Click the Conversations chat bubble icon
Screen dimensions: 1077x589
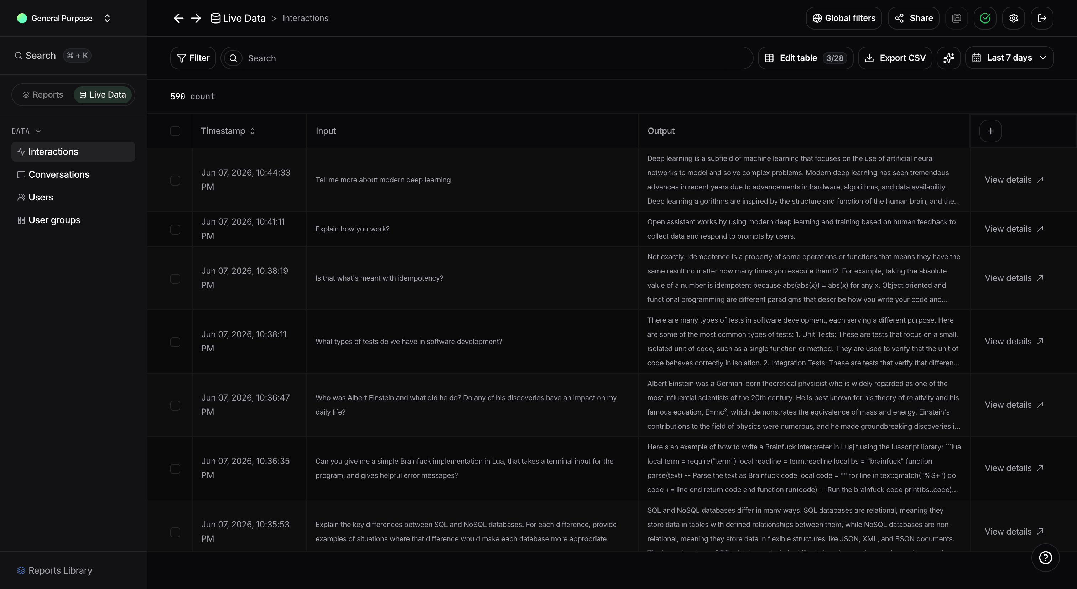point(21,174)
